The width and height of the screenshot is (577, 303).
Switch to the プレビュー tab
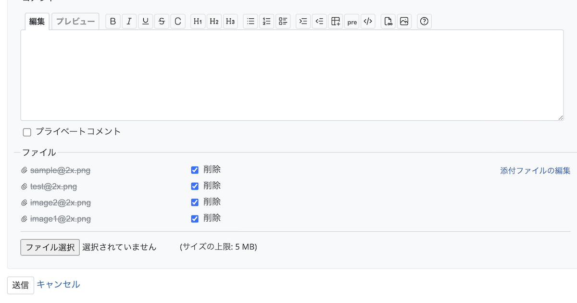click(x=75, y=22)
